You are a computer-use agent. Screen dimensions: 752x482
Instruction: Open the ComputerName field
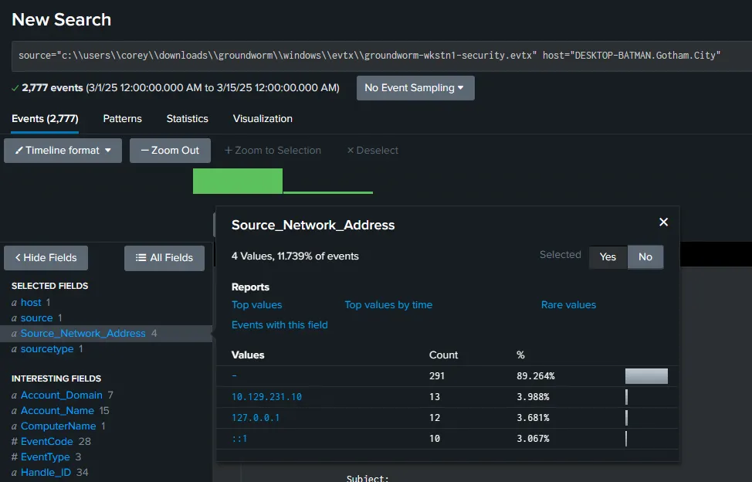click(x=58, y=426)
